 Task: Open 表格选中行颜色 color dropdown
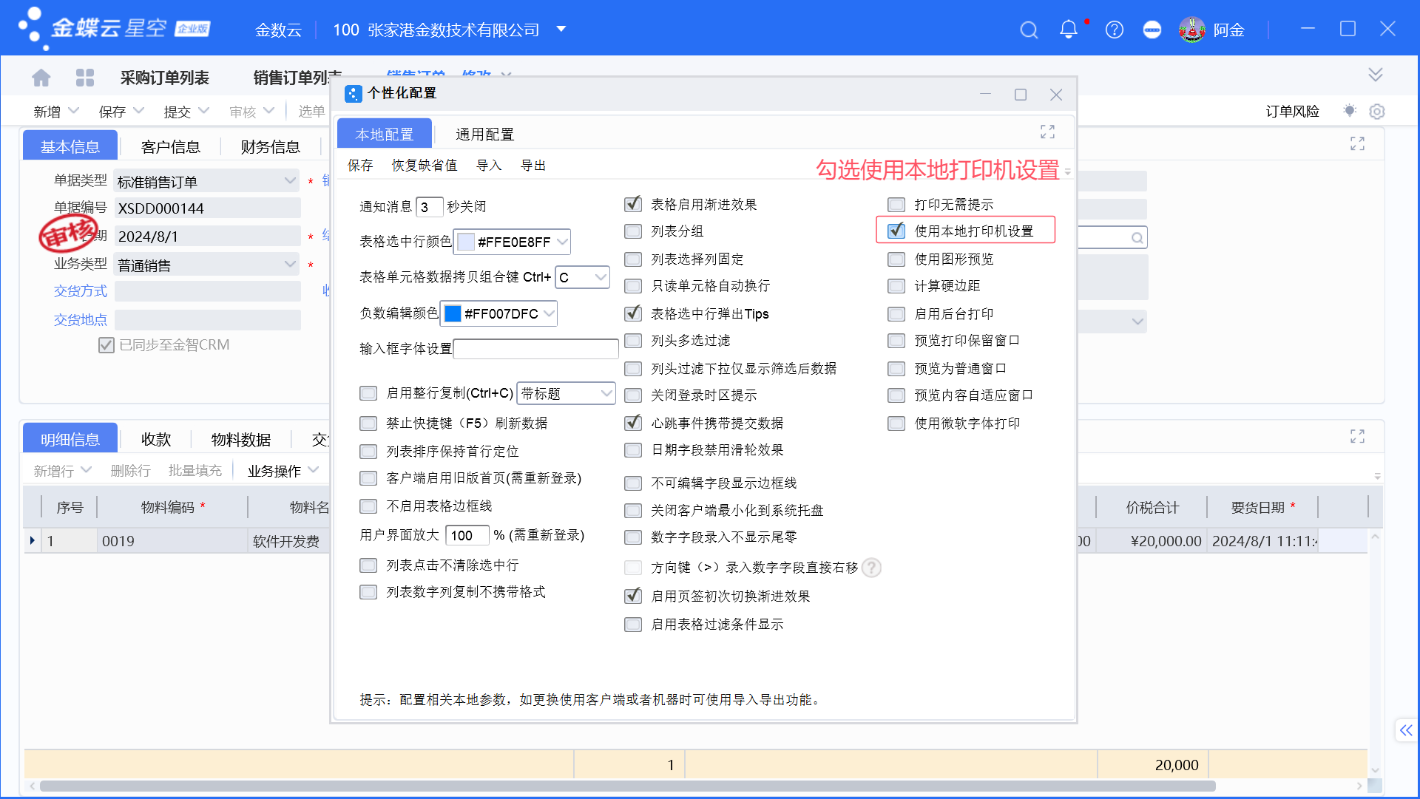[x=561, y=242]
